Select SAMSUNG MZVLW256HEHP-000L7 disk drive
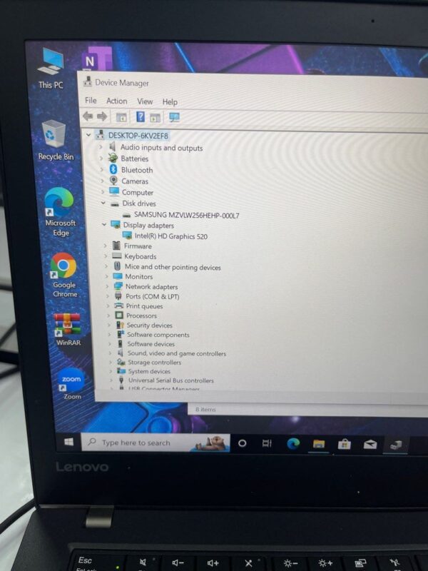The image size is (428, 571). (x=186, y=216)
